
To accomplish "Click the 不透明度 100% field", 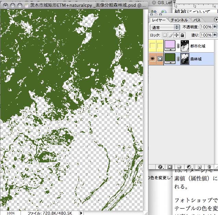I will coord(206,27).
